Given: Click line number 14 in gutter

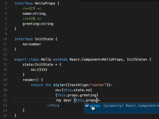Looking at the screenshot, I should (x=5, y=59).
